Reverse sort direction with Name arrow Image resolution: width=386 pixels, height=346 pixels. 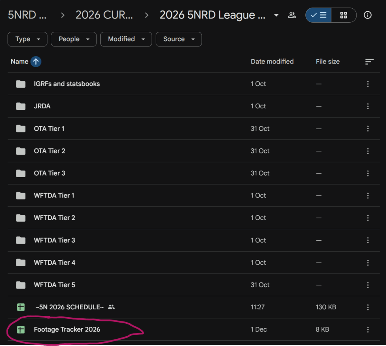36,62
